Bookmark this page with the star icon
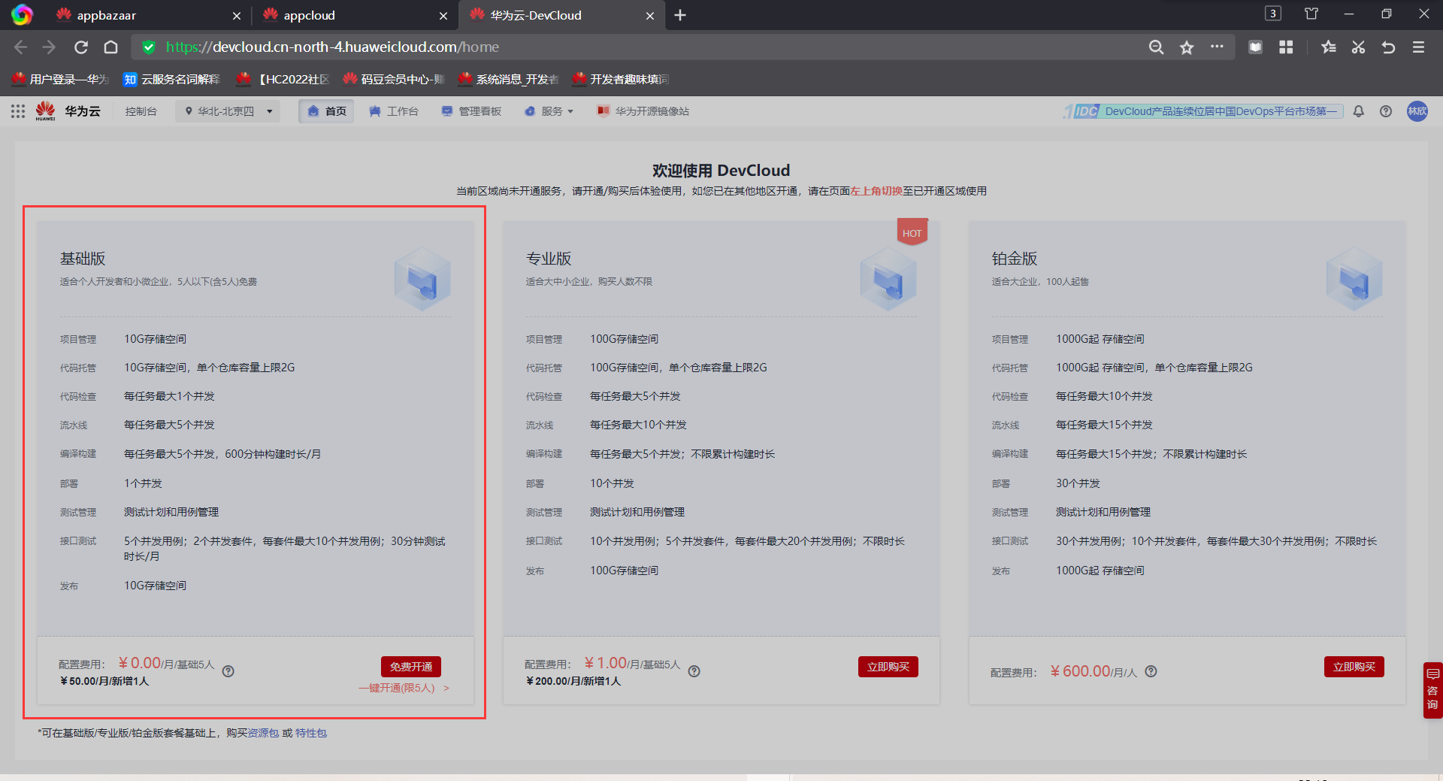The height and width of the screenshot is (781, 1443). coord(1187,47)
